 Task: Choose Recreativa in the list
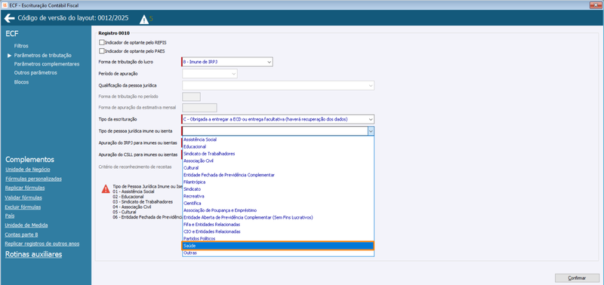[278, 196]
